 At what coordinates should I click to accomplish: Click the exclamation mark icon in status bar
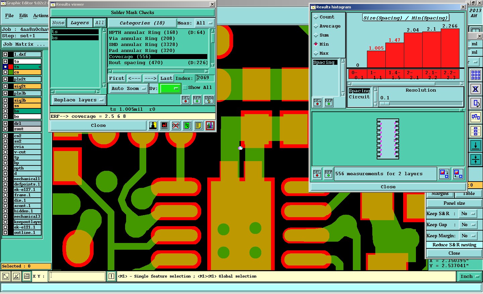tap(112, 277)
